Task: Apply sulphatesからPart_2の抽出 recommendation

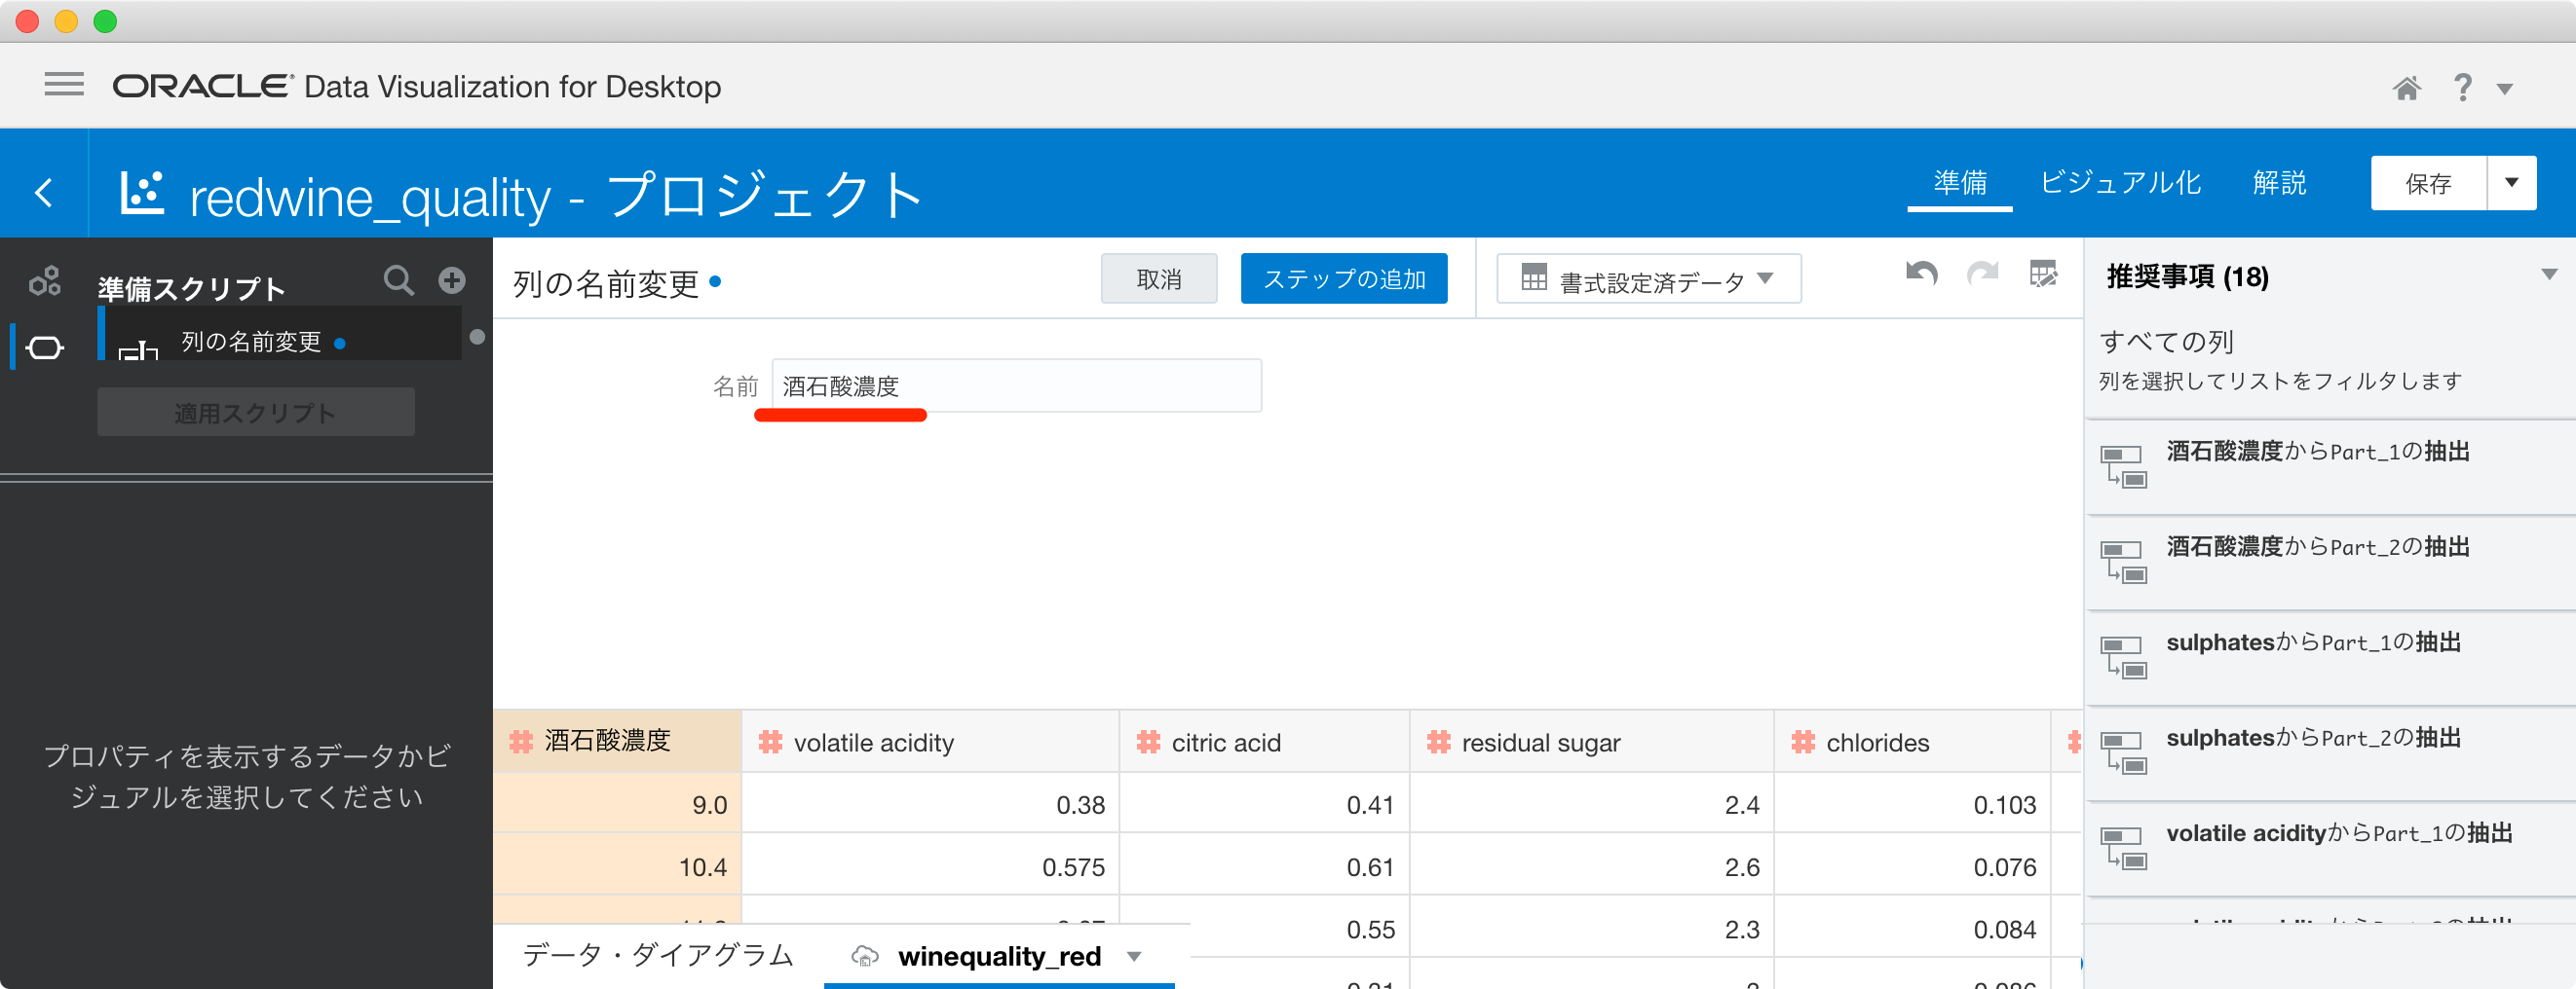Action: point(2330,752)
